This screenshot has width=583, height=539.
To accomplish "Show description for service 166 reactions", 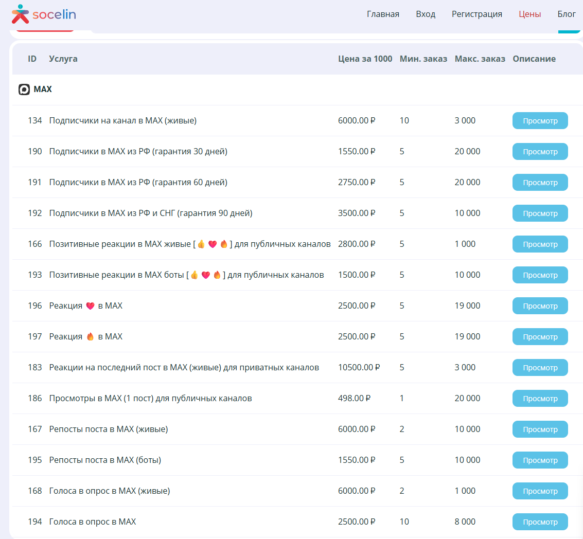I will point(540,244).
